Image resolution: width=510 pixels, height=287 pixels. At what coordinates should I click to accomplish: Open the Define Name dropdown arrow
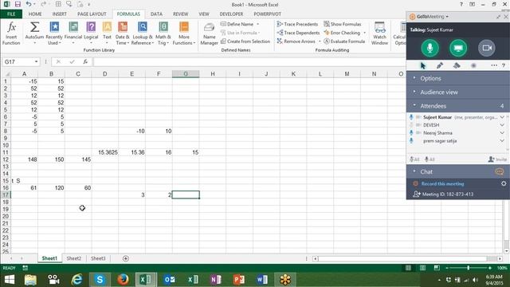(258, 24)
